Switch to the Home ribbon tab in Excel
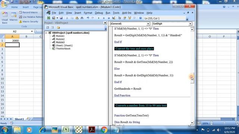This screenshot has height=134, width=239. tap(15, 7)
